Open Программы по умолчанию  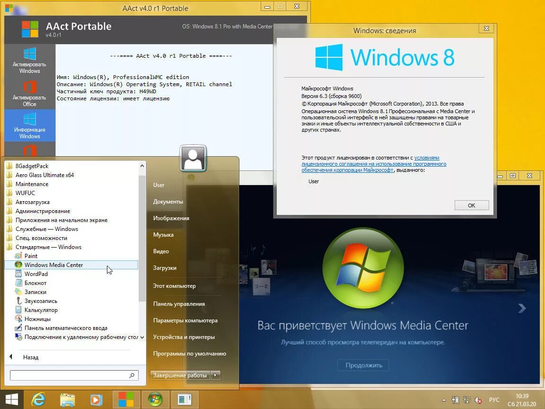tap(189, 354)
